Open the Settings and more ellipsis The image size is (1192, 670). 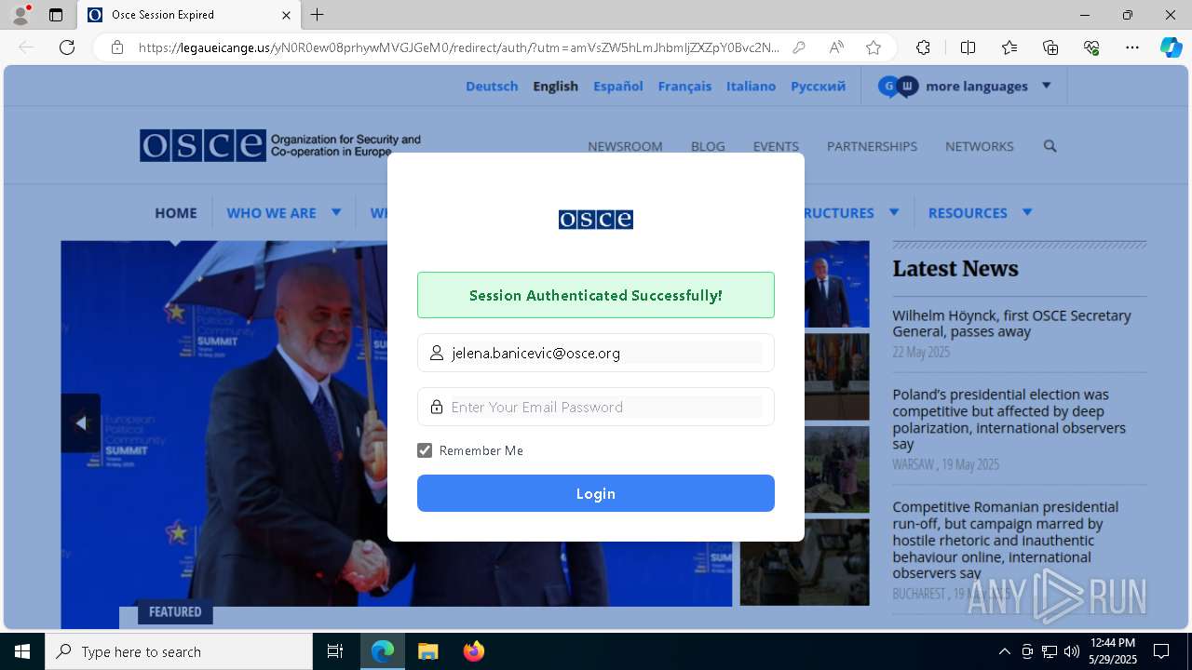coord(1132,47)
